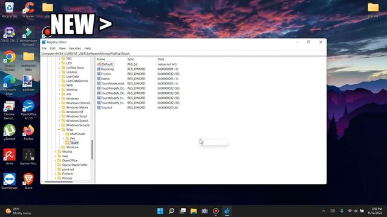Open the Avira desktop shortcut

pyautogui.click(x=10, y=157)
